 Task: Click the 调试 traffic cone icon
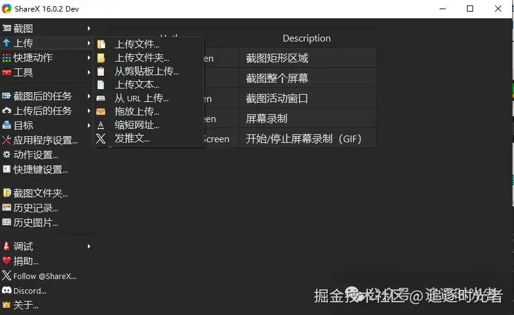point(7,246)
